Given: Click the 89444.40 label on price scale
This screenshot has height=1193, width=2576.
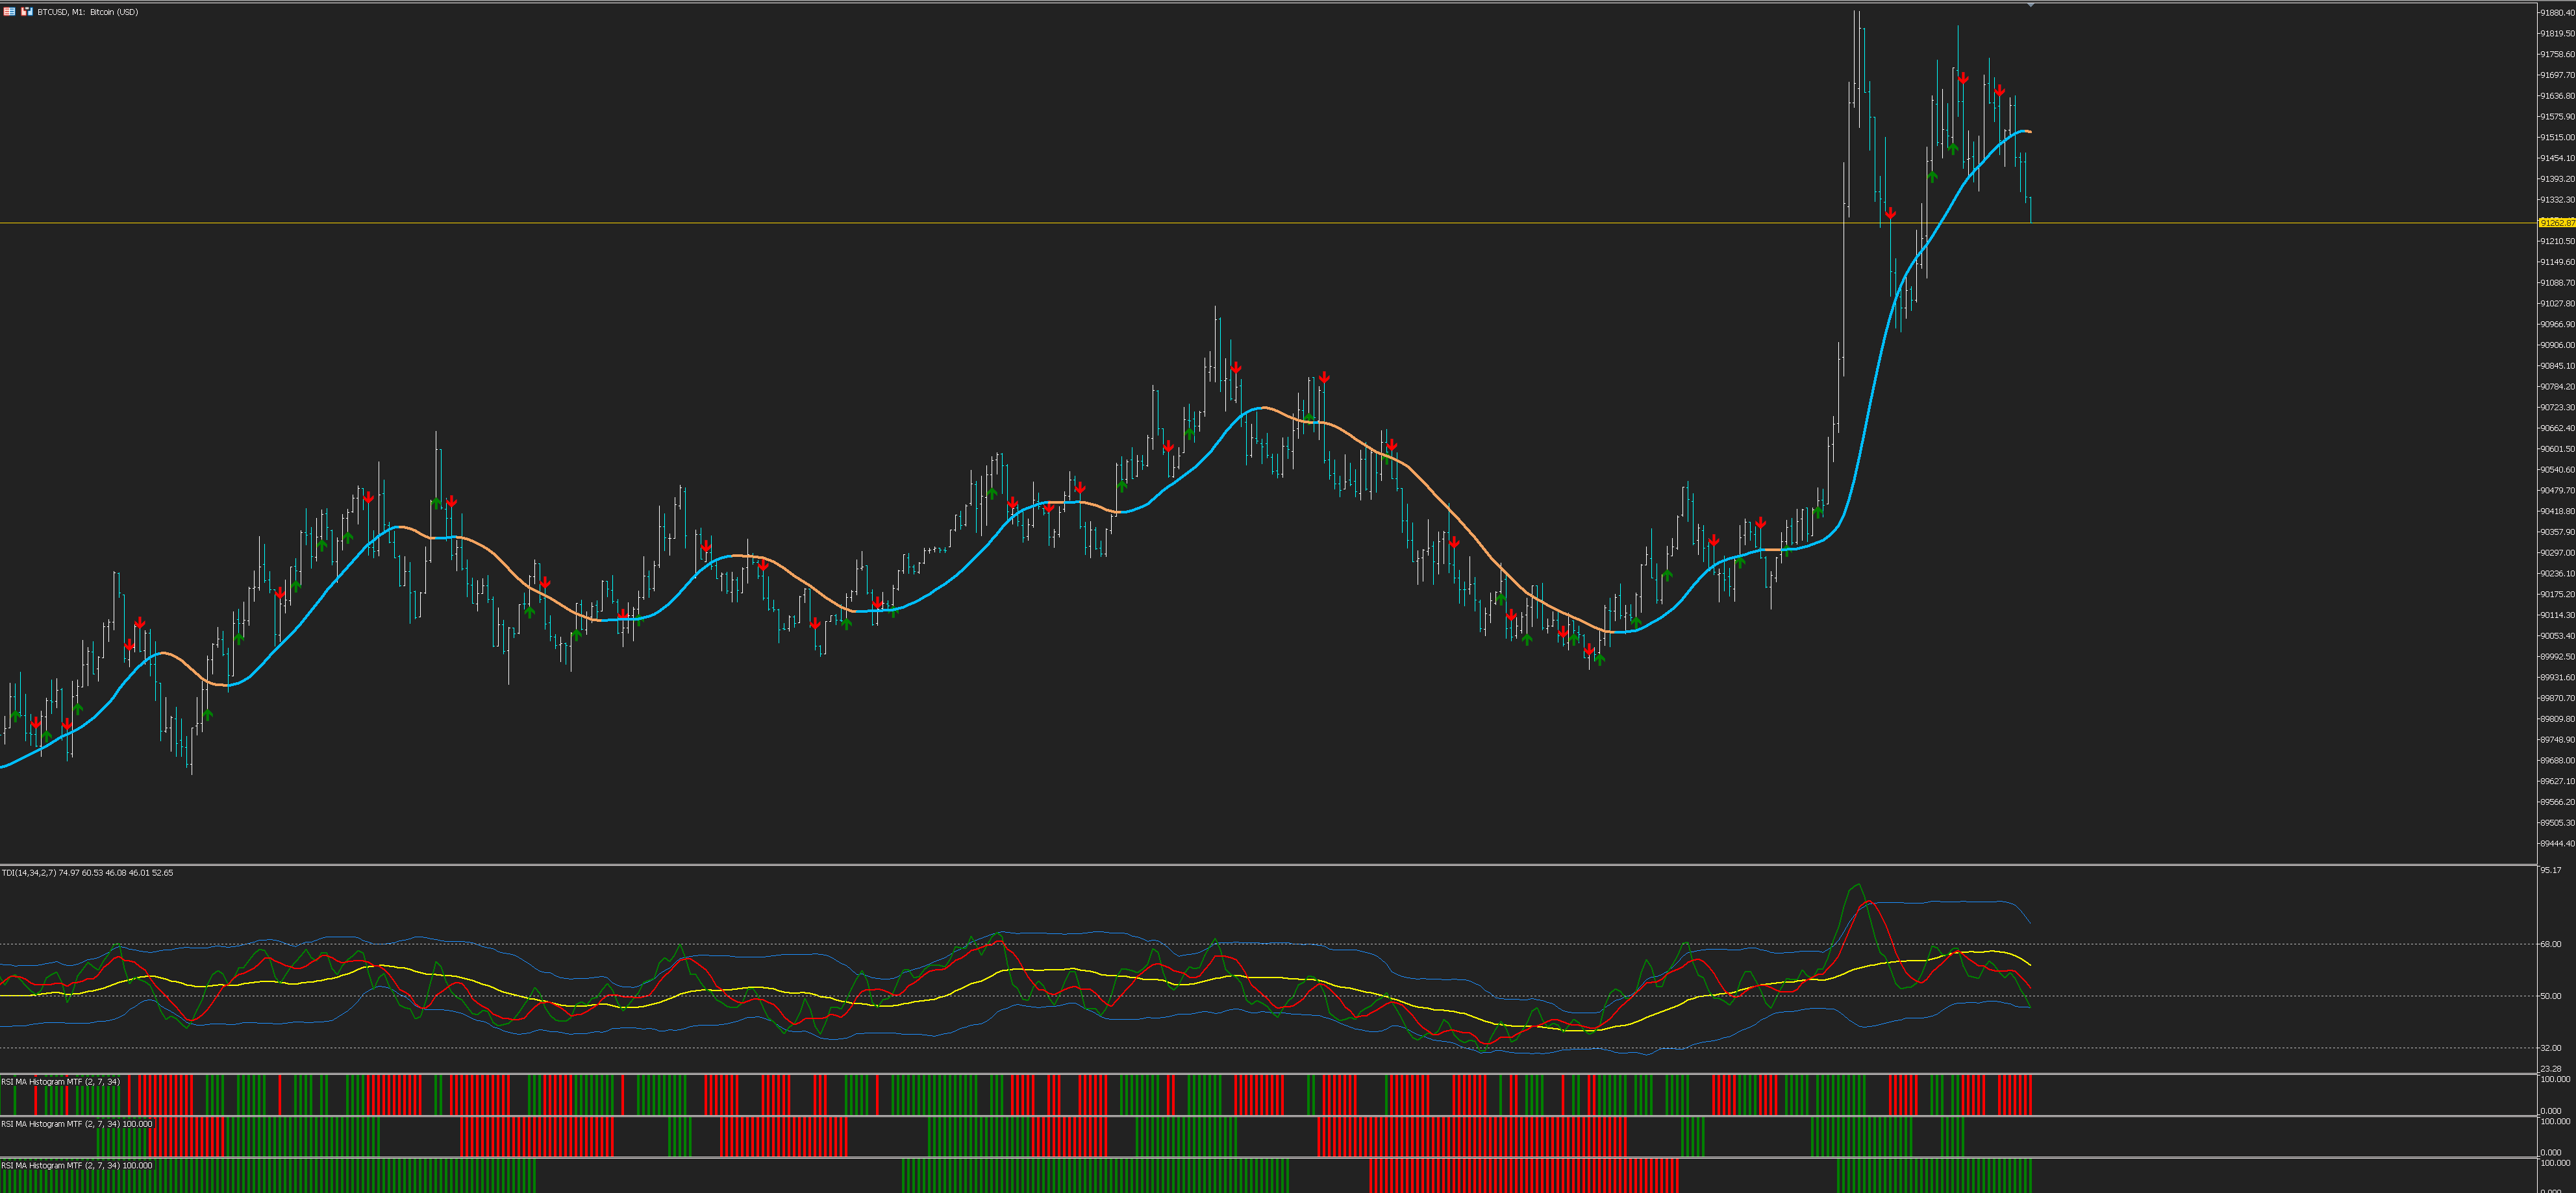Looking at the screenshot, I should (2557, 844).
